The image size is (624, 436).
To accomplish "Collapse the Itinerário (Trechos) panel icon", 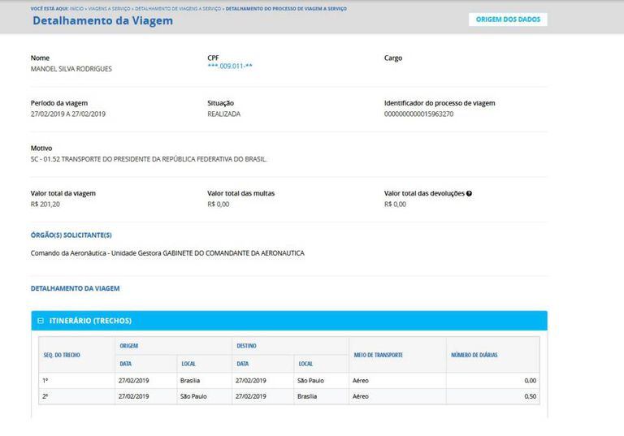I will 41,321.
